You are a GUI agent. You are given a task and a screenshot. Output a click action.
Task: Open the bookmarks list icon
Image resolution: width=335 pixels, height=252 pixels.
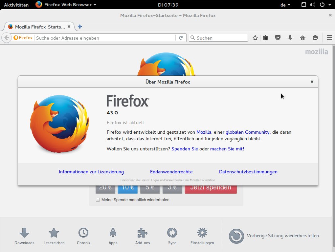tap(265, 38)
